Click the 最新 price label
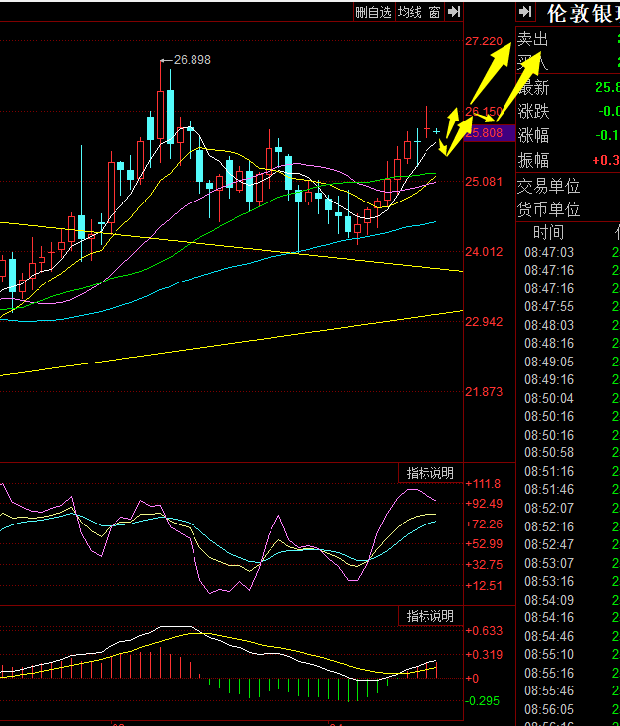The height and width of the screenshot is (726, 620). (x=533, y=88)
